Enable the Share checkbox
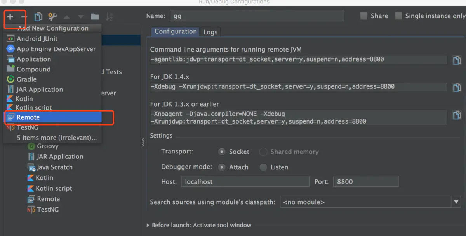This screenshot has width=466, height=236. pos(363,16)
